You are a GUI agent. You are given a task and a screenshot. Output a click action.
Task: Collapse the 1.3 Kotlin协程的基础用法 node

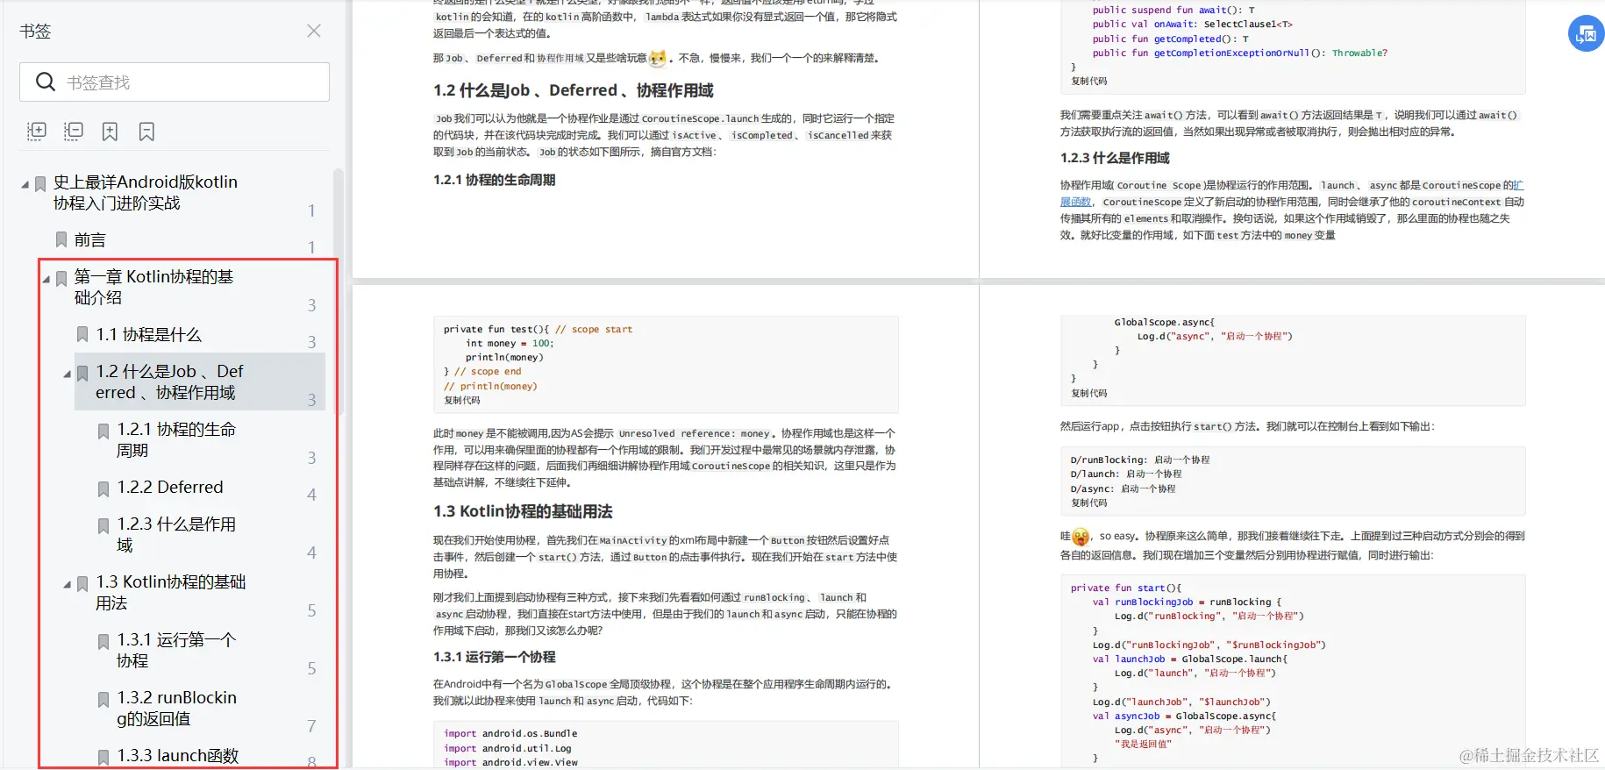click(x=67, y=584)
